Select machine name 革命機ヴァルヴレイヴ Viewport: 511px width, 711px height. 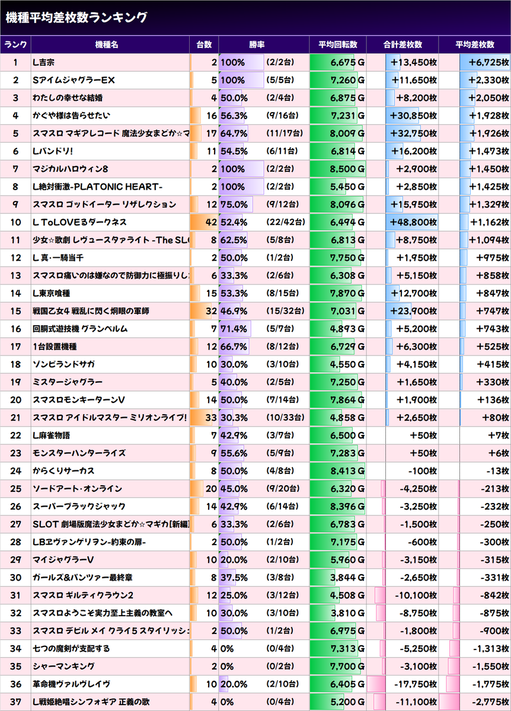pyautogui.click(x=71, y=684)
